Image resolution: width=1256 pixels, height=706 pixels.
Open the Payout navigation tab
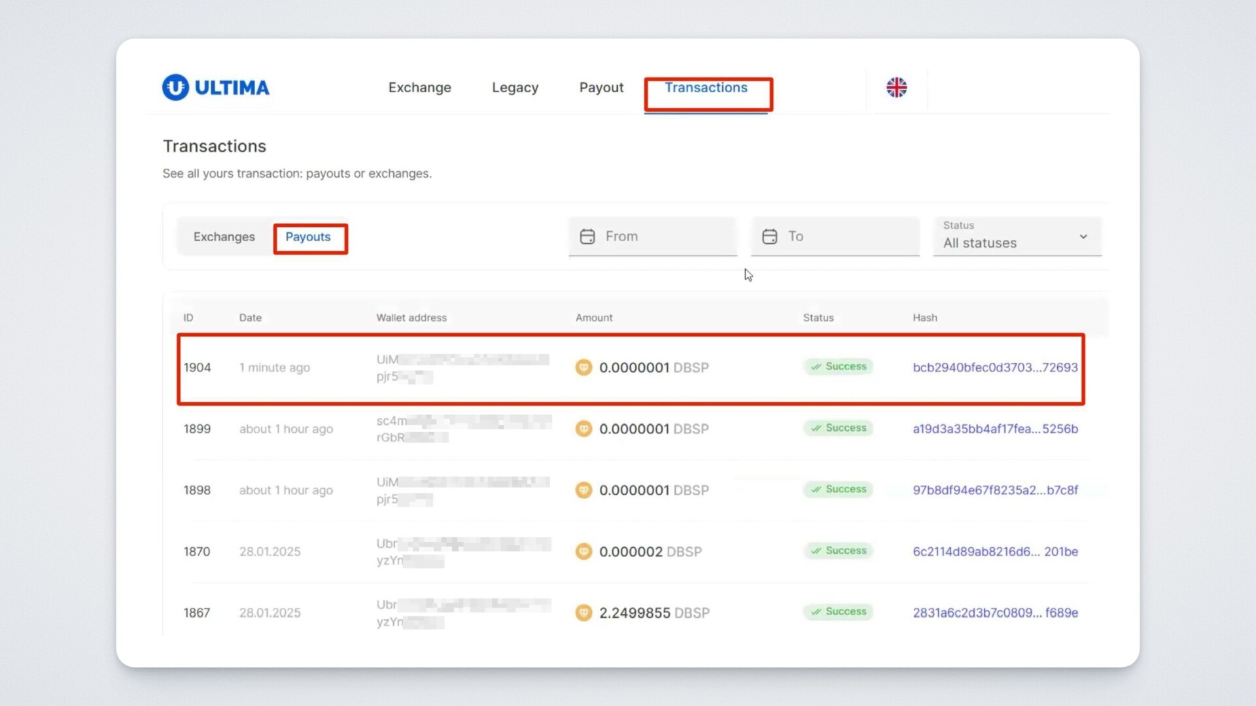click(601, 88)
